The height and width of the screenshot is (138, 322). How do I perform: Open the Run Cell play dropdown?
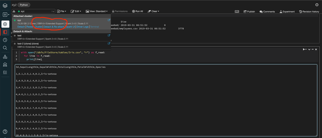[x=305, y=49]
